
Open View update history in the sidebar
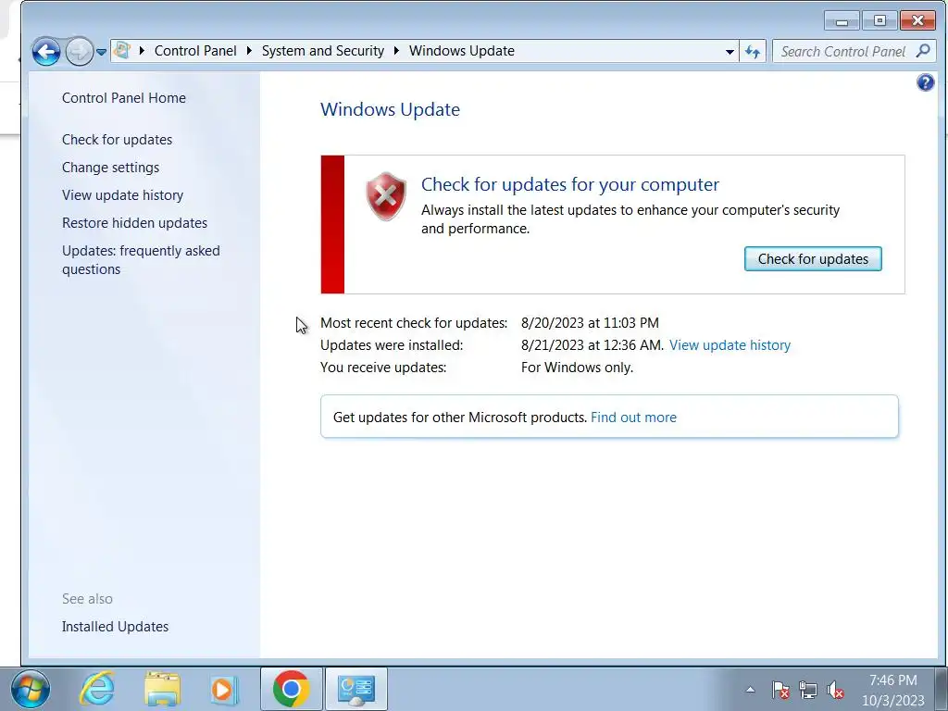tap(122, 195)
